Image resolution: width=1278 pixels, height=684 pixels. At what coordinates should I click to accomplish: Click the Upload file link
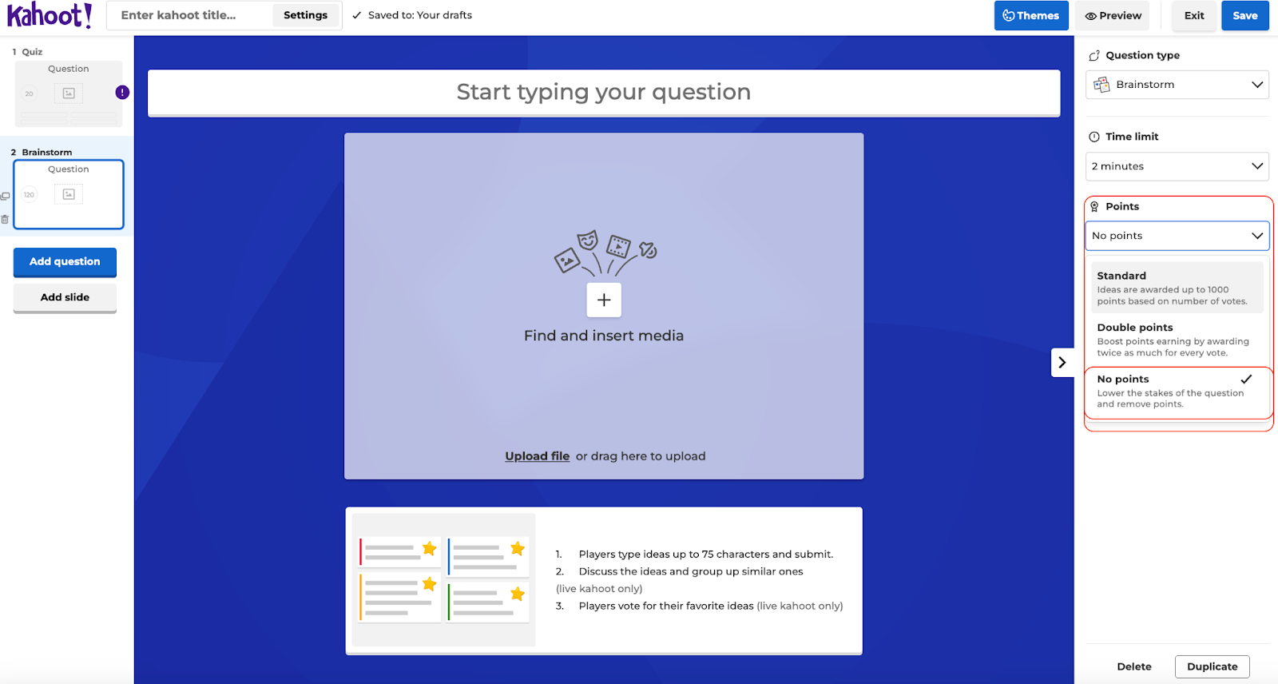coord(537,456)
